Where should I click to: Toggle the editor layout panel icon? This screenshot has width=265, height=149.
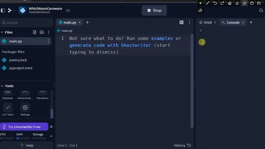[x=181, y=22]
